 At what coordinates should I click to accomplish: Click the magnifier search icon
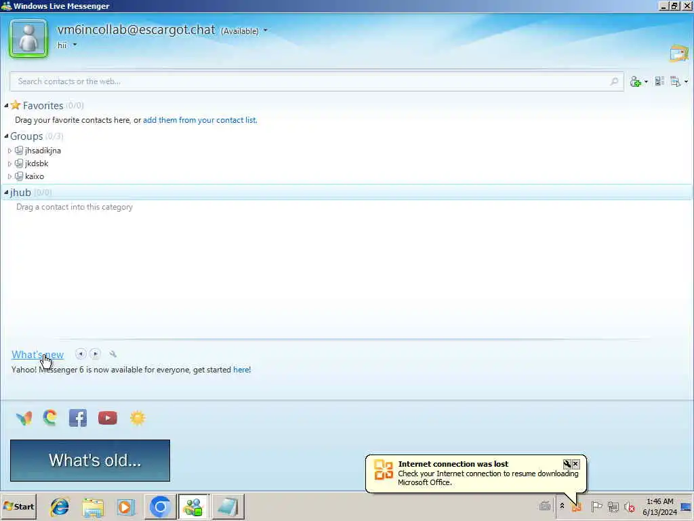[614, 81]
